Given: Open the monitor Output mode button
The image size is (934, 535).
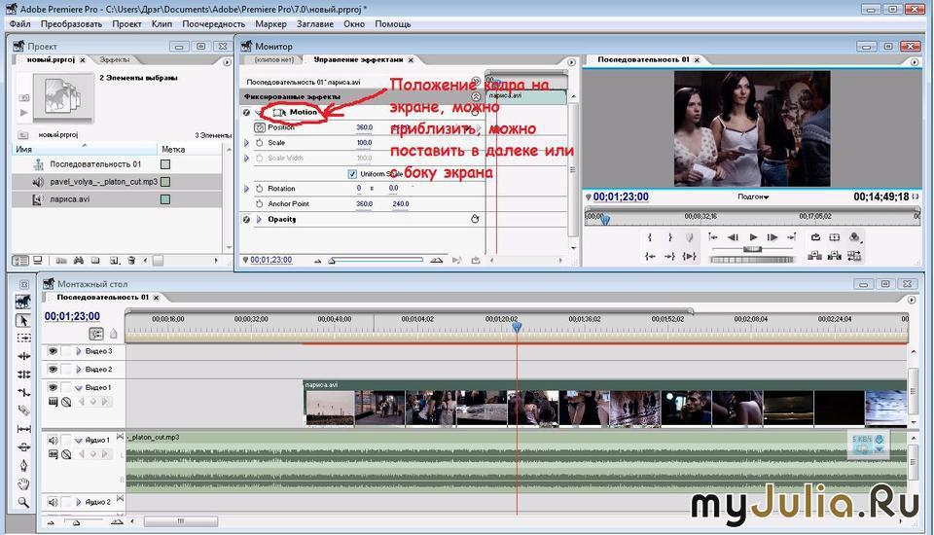Looking at the screenshot, I should click(855, 237).
